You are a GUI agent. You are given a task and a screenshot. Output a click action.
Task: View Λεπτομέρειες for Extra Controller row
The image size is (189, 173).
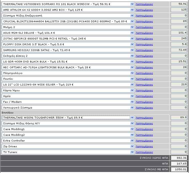click(144, 141)
